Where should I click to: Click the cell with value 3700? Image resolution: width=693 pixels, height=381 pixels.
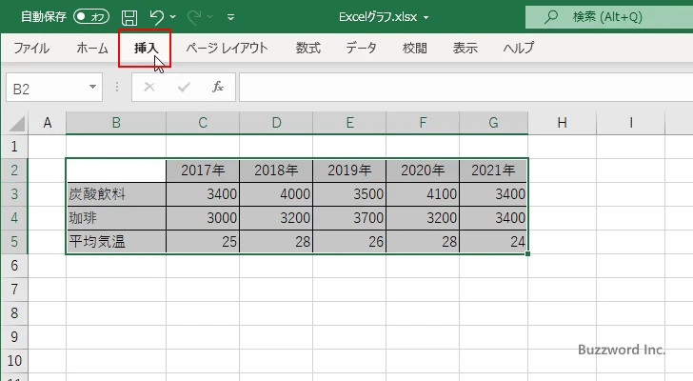349,218
